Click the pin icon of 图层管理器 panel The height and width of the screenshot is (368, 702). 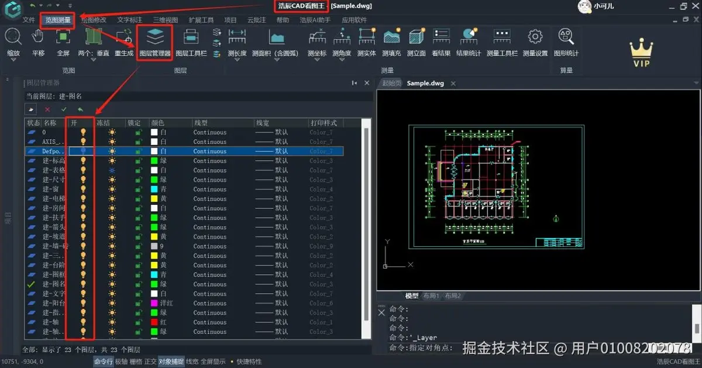pos(355,83)
